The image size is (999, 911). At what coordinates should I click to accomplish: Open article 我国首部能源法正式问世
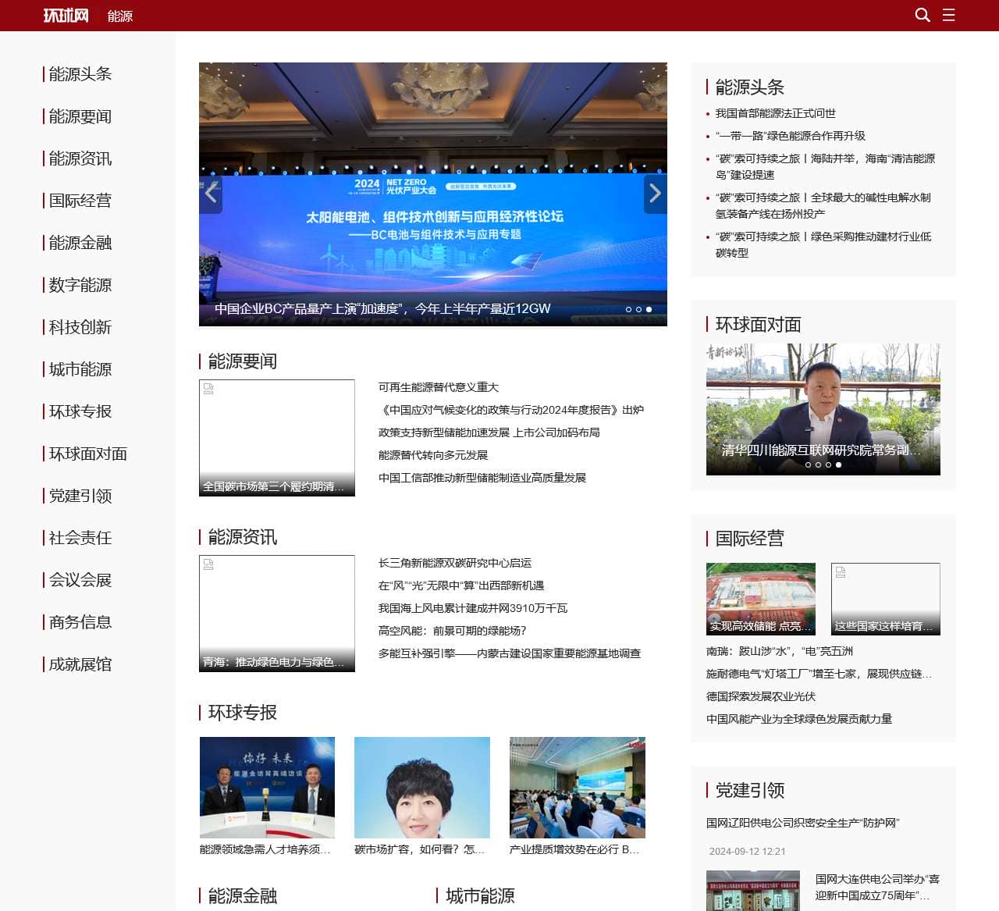pos(775,113)
